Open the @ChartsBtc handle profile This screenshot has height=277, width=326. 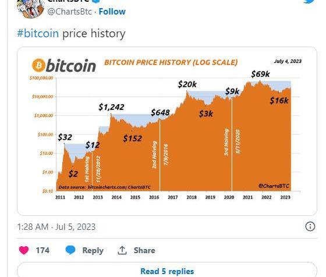click(69, 12)
